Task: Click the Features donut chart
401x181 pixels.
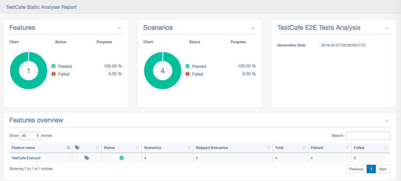Action: [x=28, y=71]
